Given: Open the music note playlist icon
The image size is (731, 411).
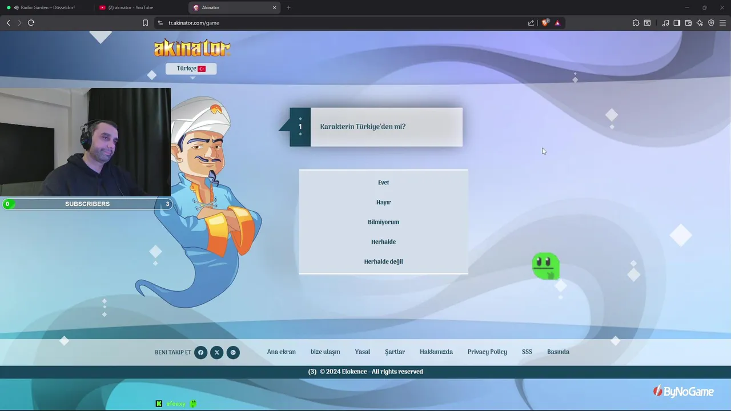Looking at the screenshot, I should click(665, 23).
